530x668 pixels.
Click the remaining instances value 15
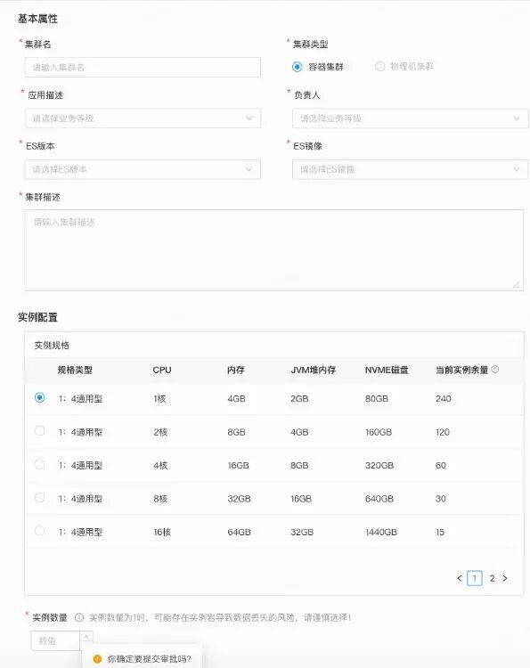point(440,532)
